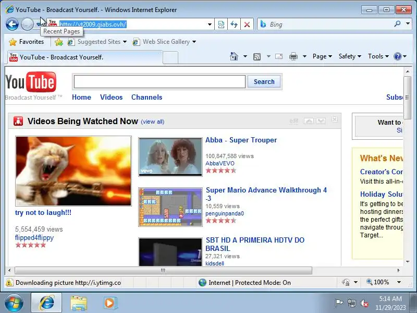This screenshot has height=313, width=417.
Task: Open Windows Explorer from the taskbar
Action: (79, 303)
